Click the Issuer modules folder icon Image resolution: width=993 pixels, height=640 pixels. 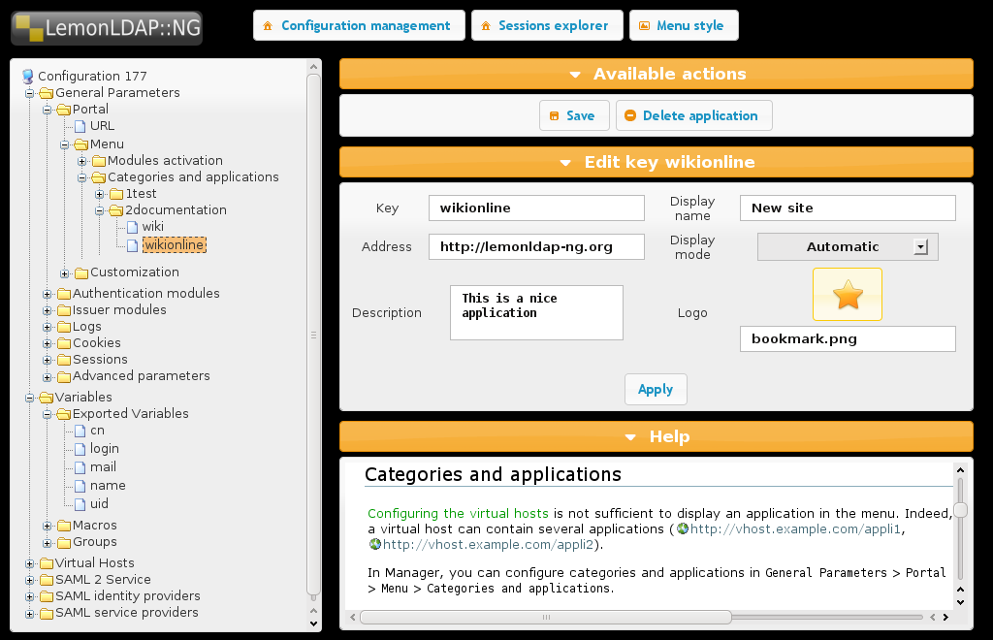pyautogui.click(x=64, y=310)
